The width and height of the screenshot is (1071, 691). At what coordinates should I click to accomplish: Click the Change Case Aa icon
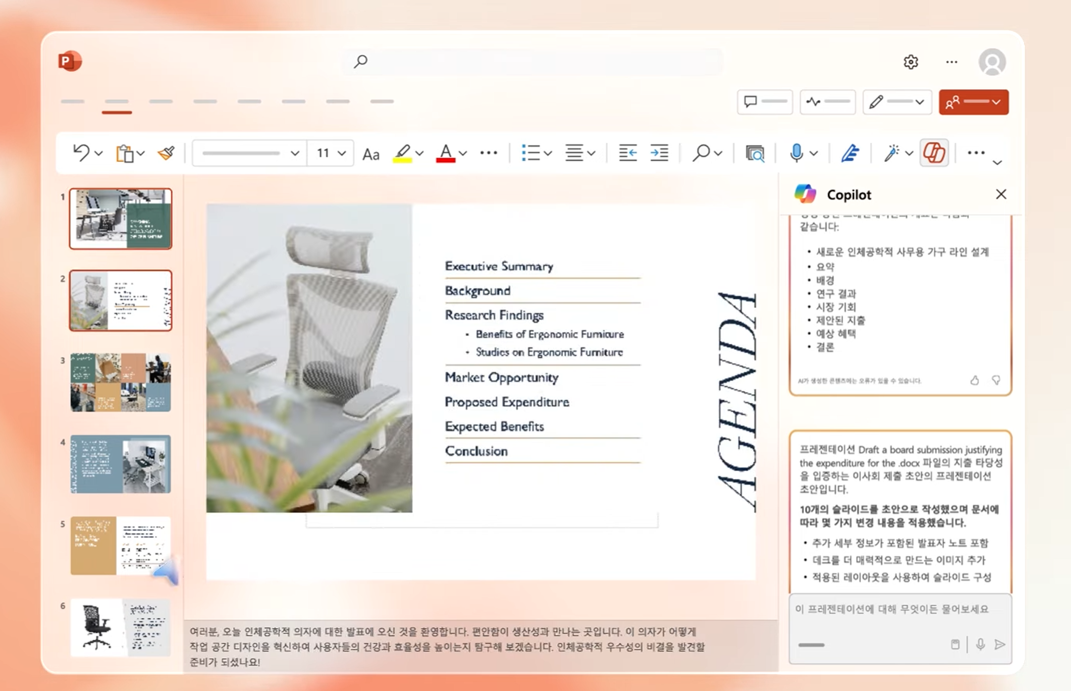371,154
